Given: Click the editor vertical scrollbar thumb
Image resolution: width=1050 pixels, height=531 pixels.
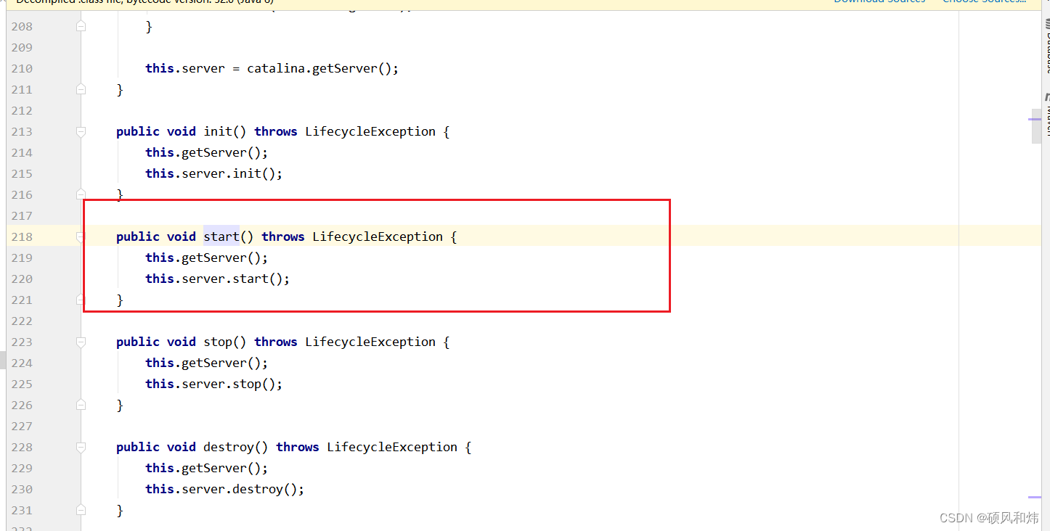Looking at the screenshot, I should tap(1036, 126).
